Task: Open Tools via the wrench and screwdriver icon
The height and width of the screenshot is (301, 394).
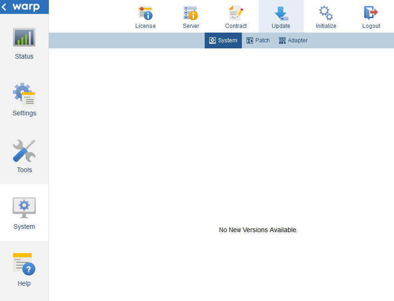Action: (x=24, y=151)
